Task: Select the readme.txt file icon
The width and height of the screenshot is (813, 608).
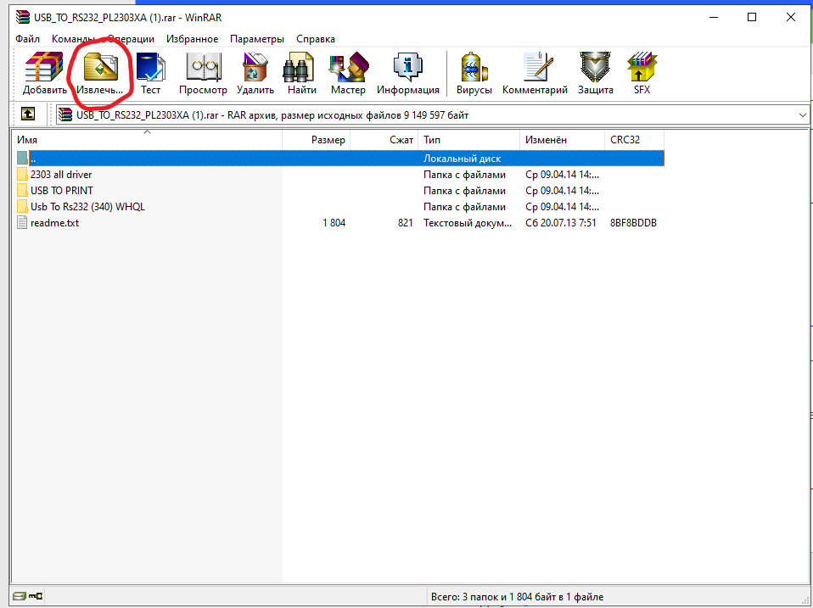Action: point(22,223)
